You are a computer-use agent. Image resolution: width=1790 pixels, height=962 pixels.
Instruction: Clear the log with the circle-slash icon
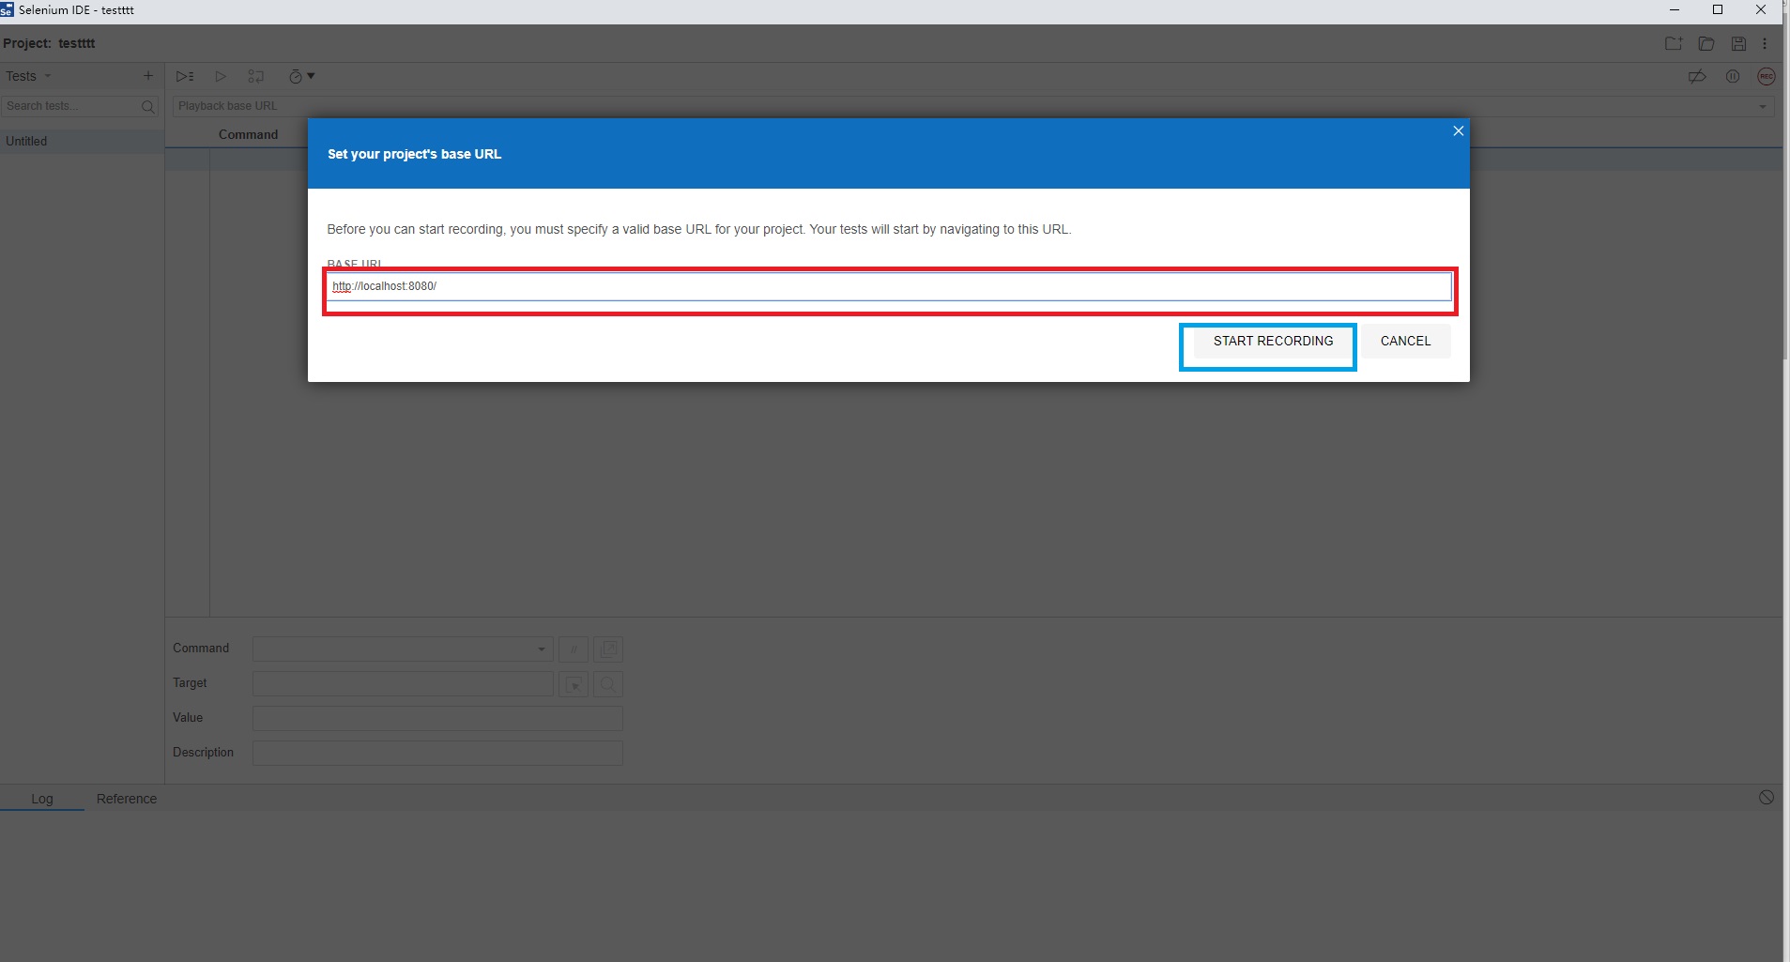(x=1767, y=798)
